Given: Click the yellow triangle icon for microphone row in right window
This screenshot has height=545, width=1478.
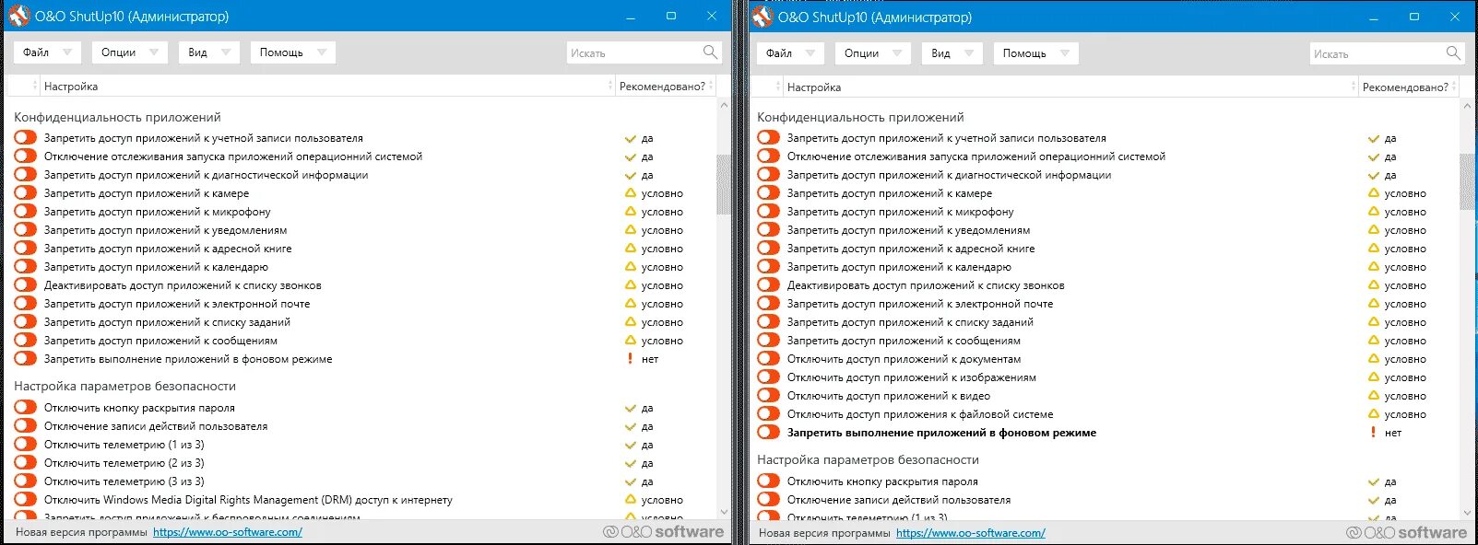Looking at the screenshot, I should [x=1374, y=212].
